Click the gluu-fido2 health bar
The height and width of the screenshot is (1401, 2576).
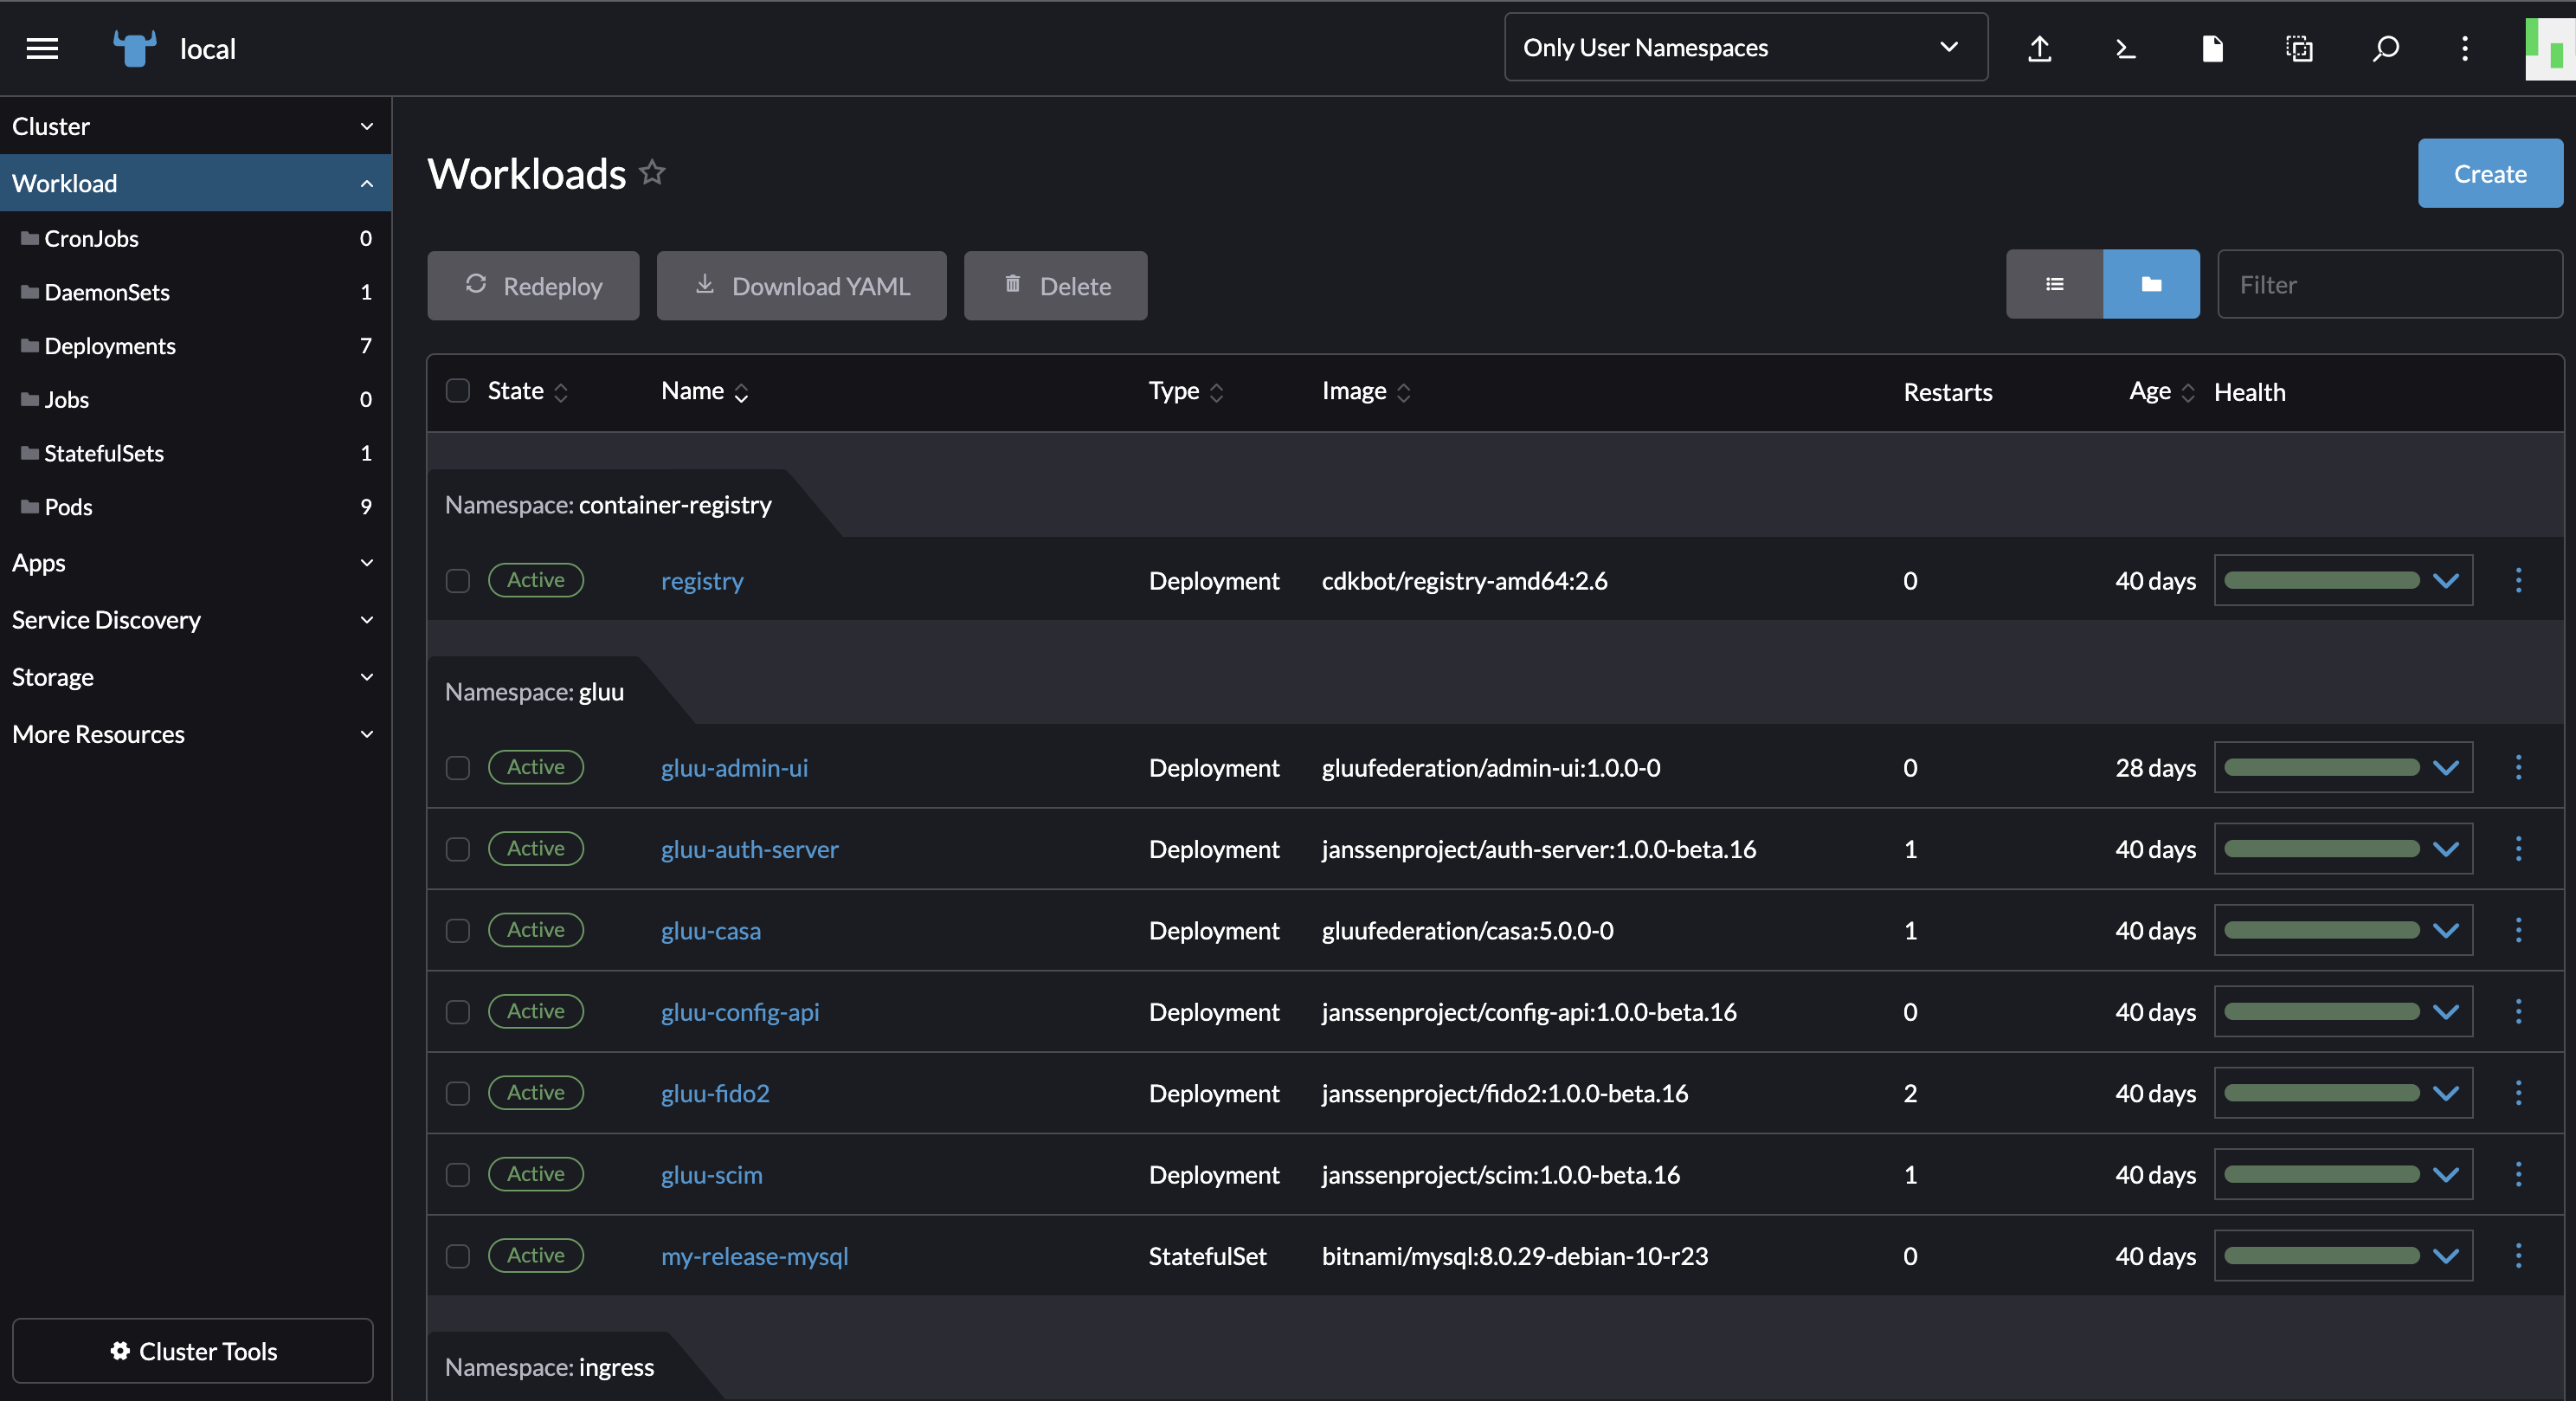coord(2321,1092)
